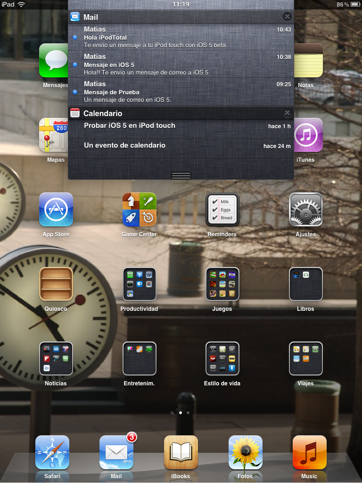This screenshot has height=483, width=362.
Task: Open the Notas app
Action: coord(308,60)
